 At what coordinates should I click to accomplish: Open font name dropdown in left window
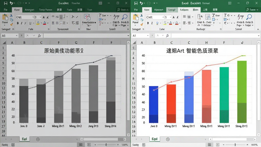click(33, 17)
